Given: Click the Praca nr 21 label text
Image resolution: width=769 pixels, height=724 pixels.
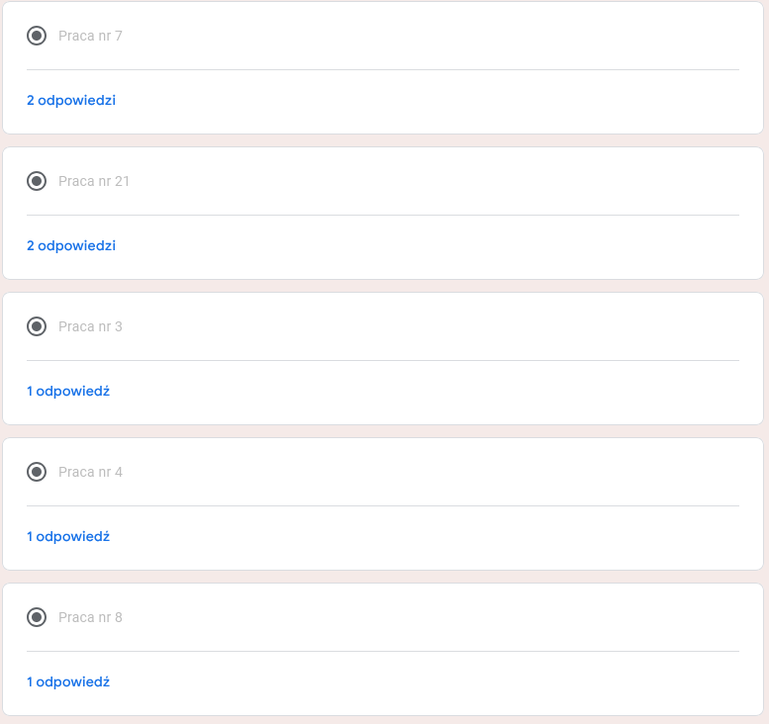Looking at the screenshot, I should point(94,181).
